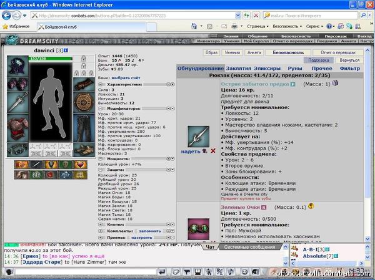The width and height of the screenshot is (375, 280).
Task: Collapse the Характеристики section
Action: 101,84
